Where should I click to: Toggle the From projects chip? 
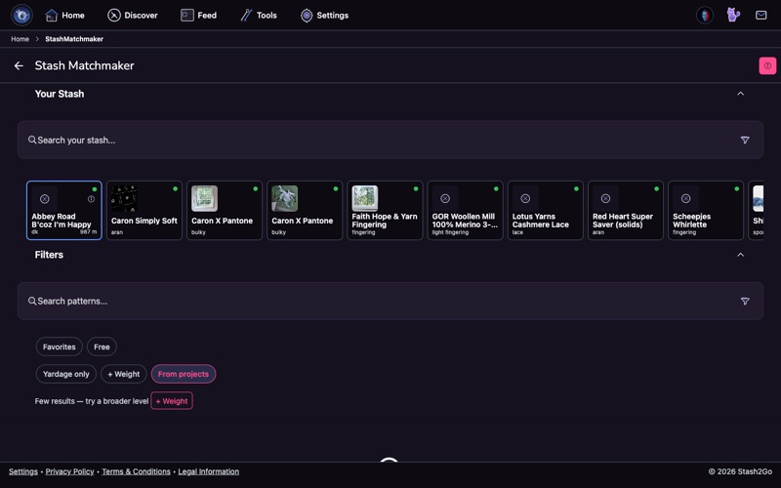click(x=184, y=374)
